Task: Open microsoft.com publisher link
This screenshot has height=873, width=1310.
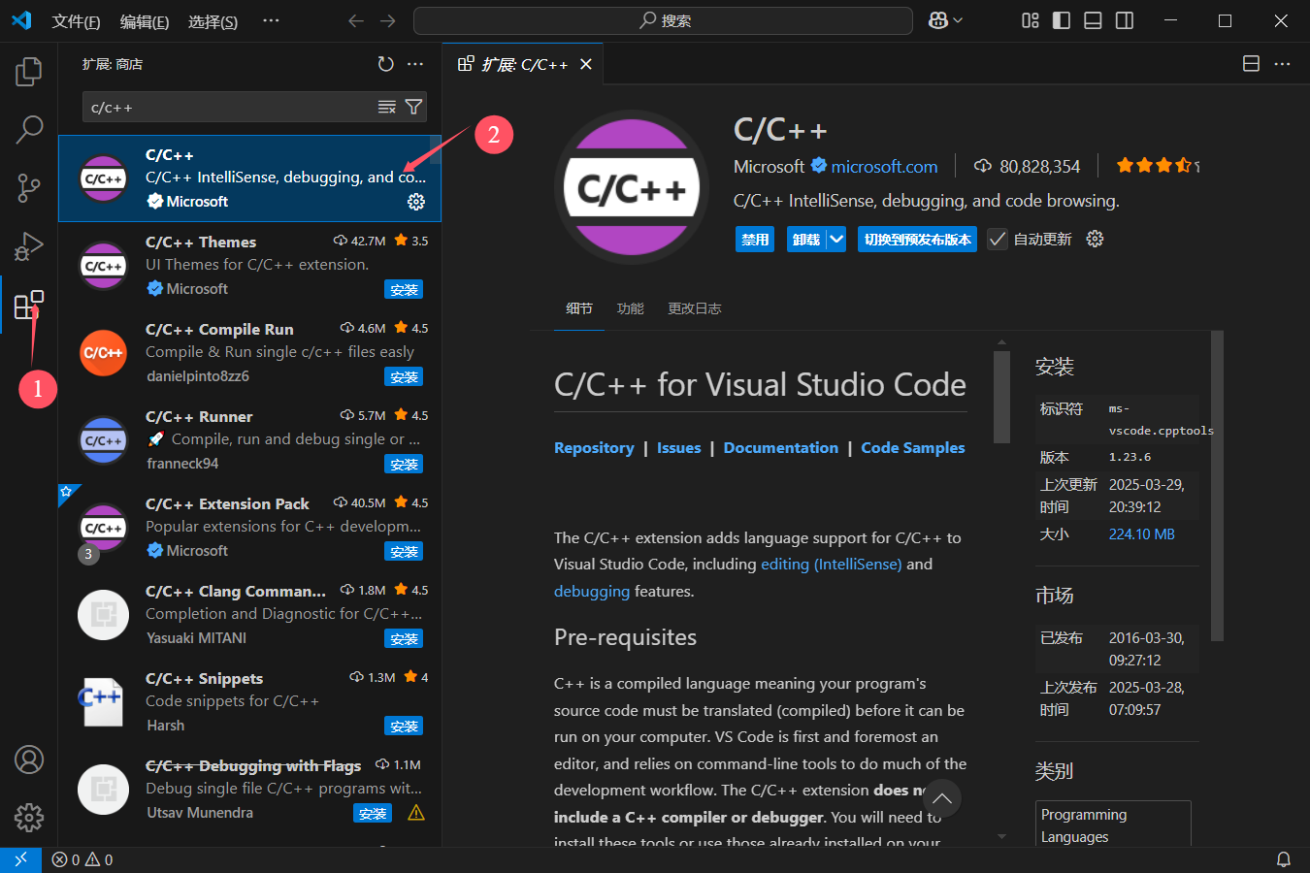Action: (884, 166)
